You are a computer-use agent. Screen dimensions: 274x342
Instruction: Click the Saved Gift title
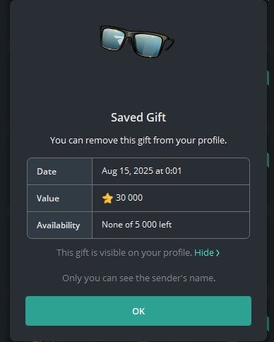pos(138,117)
